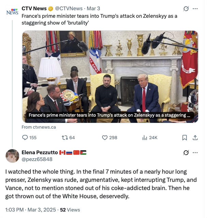Open Elena Pezzutto's cat profile picture
Viewport: 207px width, 218px height.
pos(12,156)
